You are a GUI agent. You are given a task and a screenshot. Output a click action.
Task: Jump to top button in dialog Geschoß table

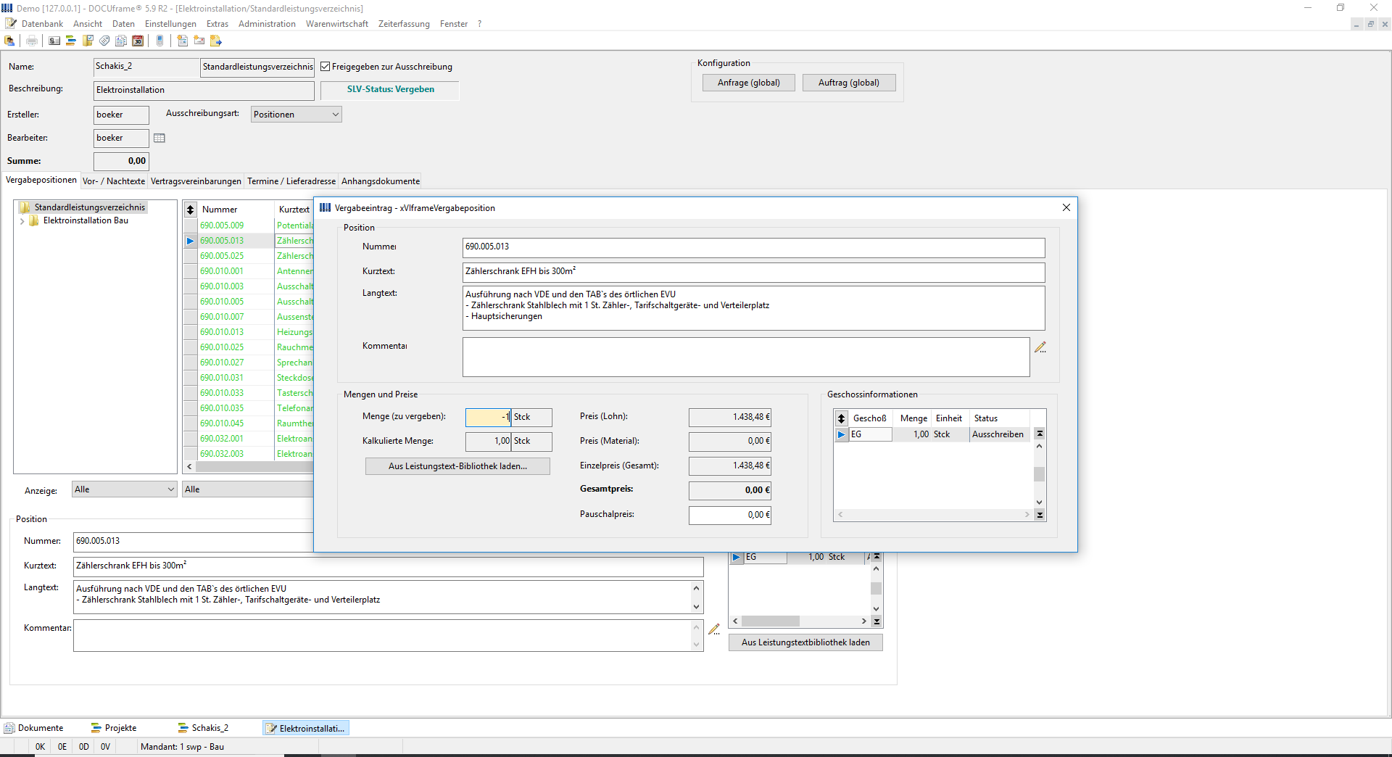point(1040,434)
